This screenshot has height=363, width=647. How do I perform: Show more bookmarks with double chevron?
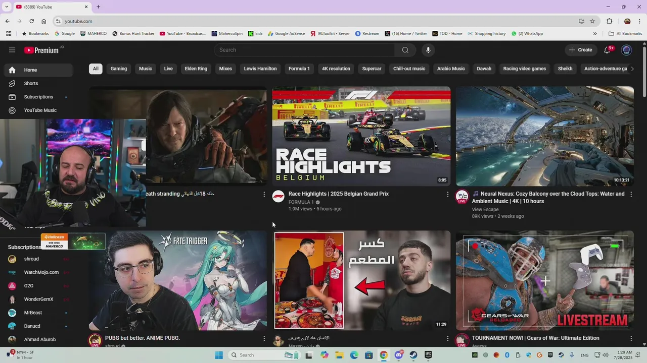pos(595,34)
